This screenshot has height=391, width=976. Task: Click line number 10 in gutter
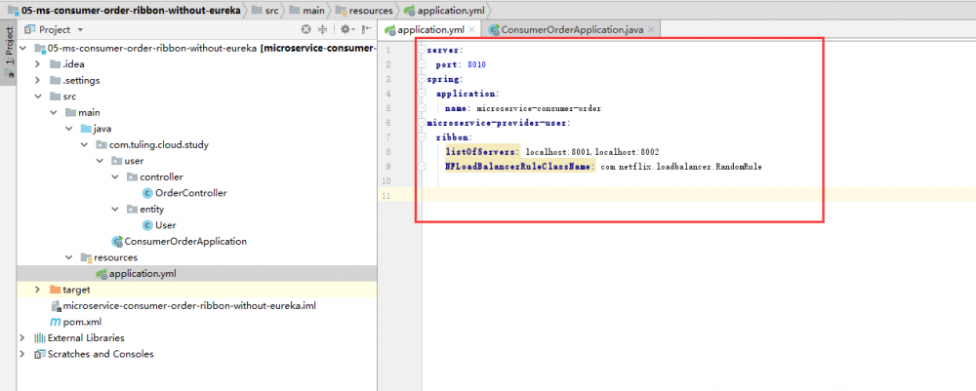(387, 181)
